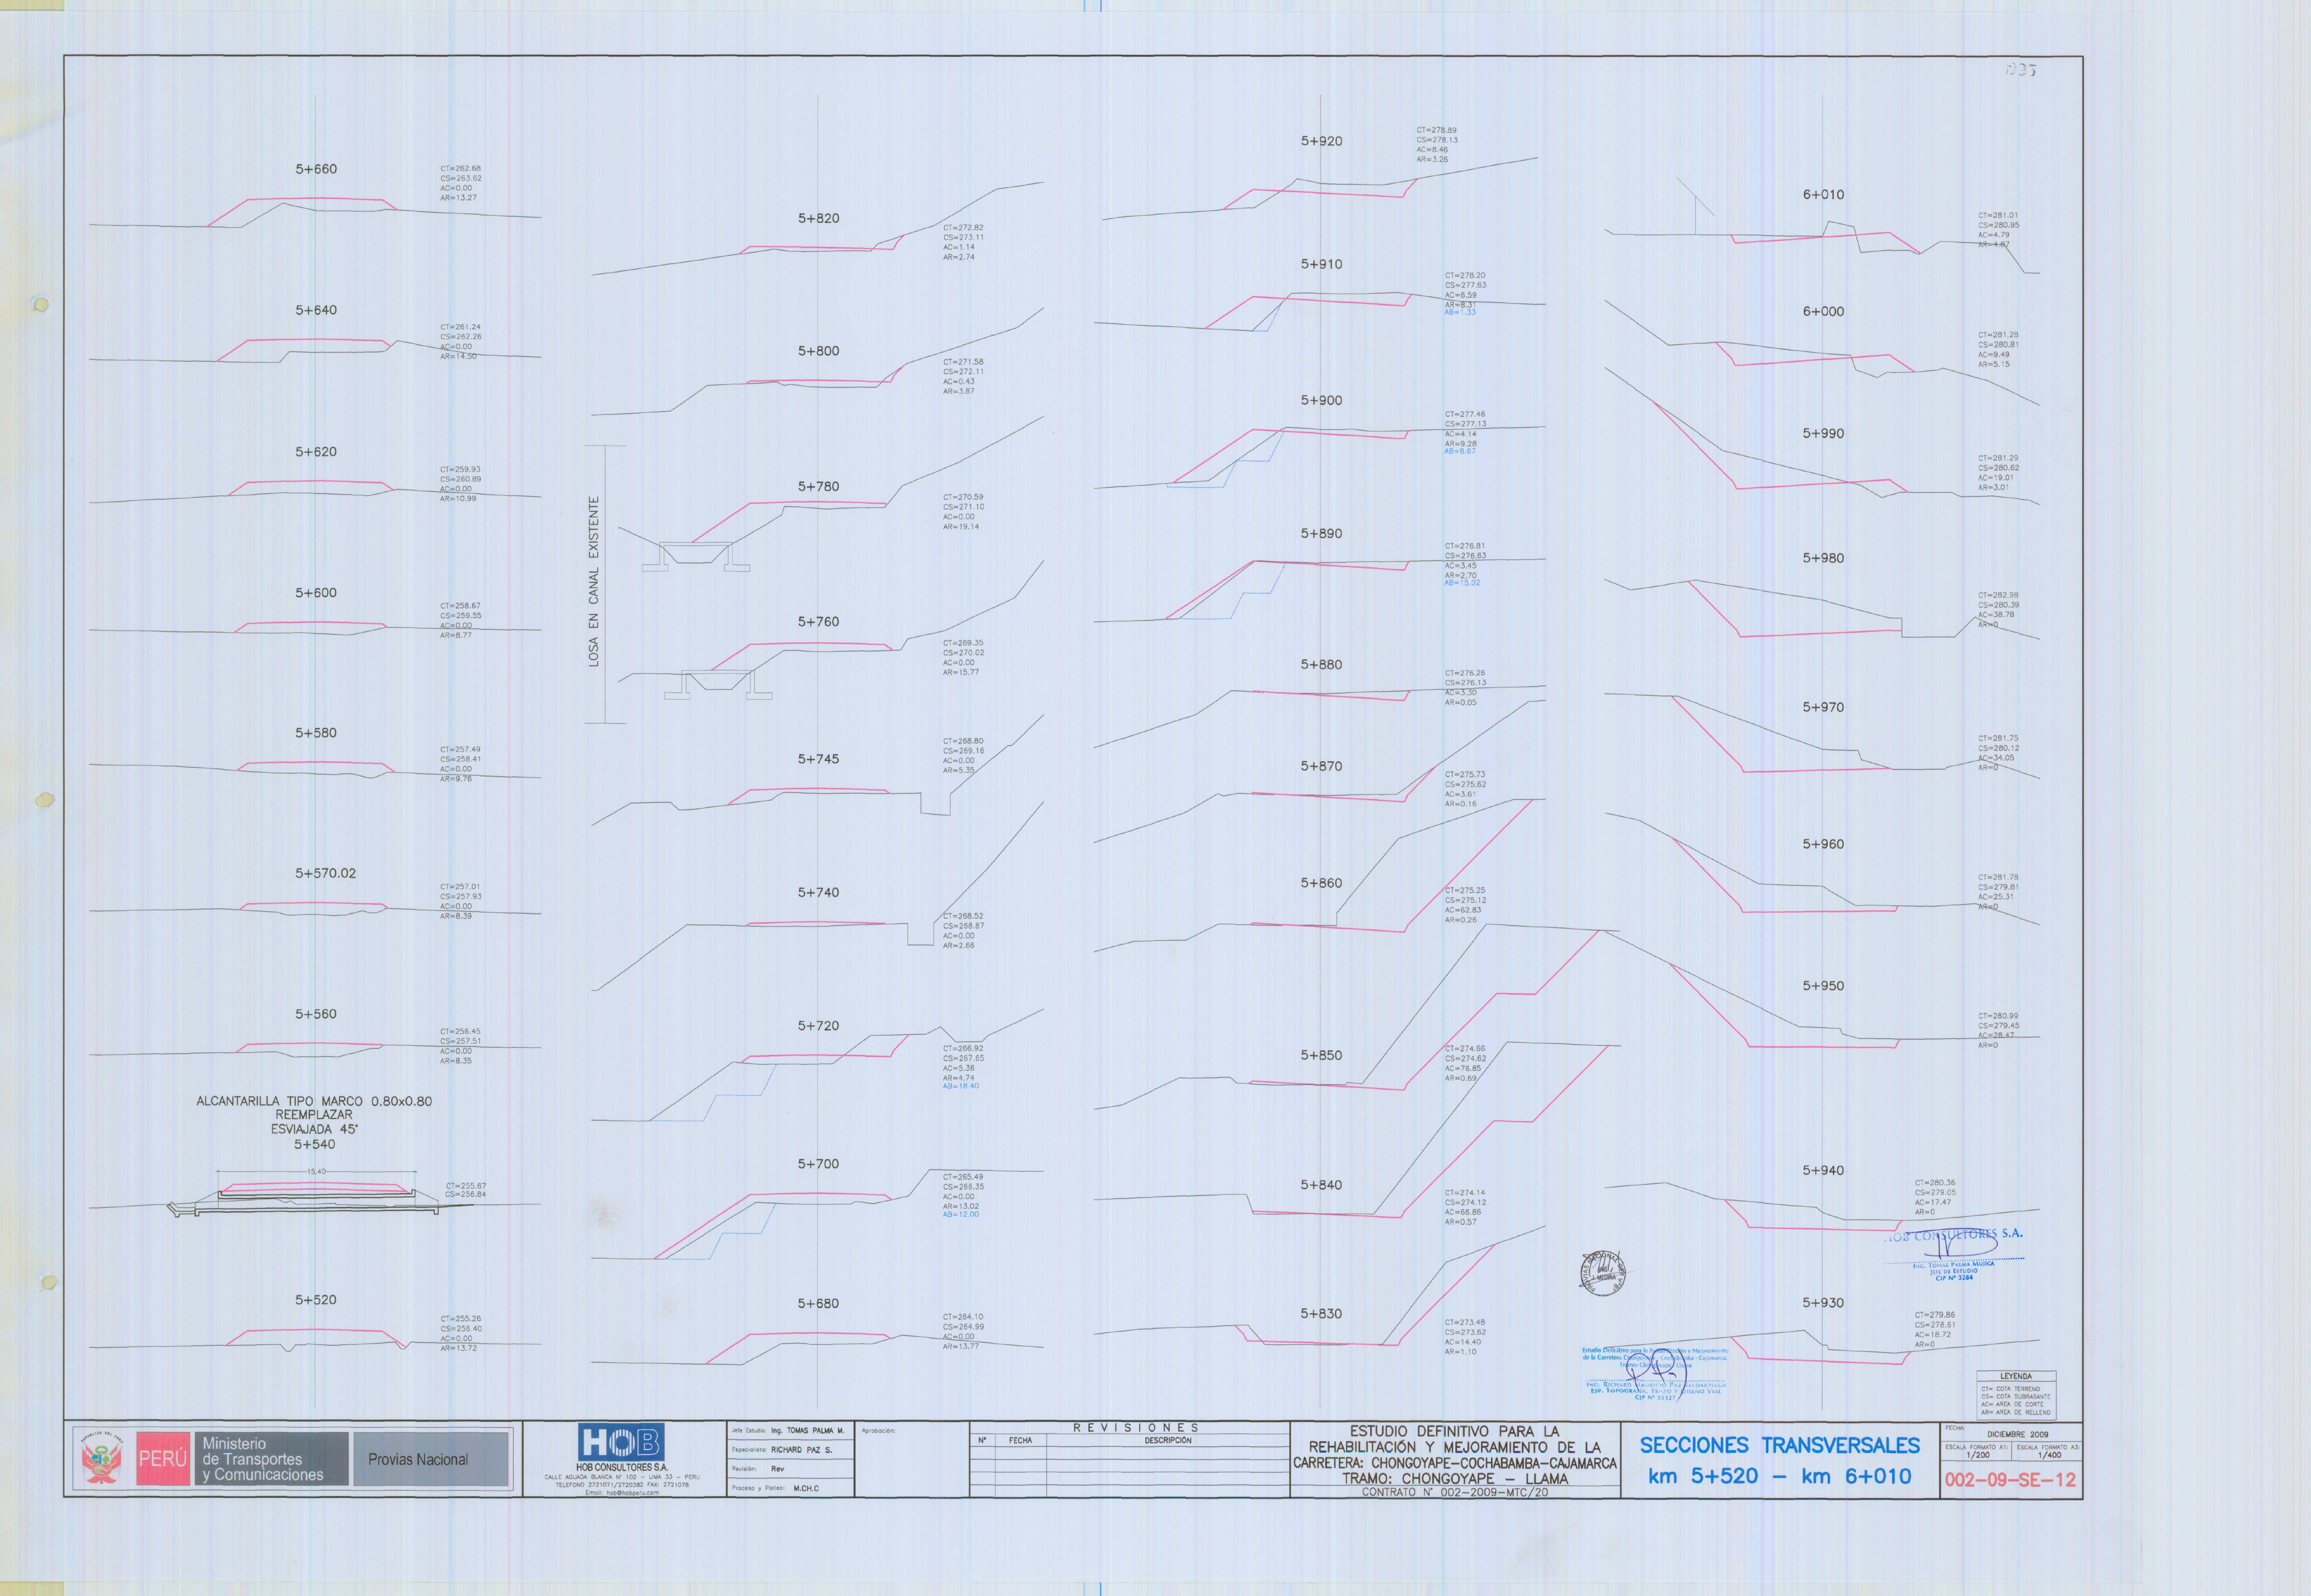Click station label '6+010'

[x=1824, y=195]
